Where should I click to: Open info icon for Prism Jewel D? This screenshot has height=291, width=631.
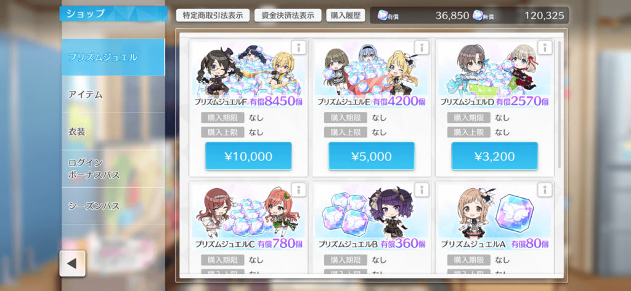point(545,48)
